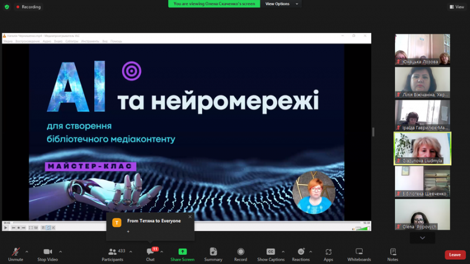
Task: Expand arrow next to Participants
Action: [x=130, y=252]
